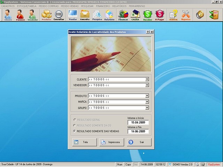Expand the PRODUTO dropdown list
This screenshot has height=167, width=223.
[x=147, y=96]
